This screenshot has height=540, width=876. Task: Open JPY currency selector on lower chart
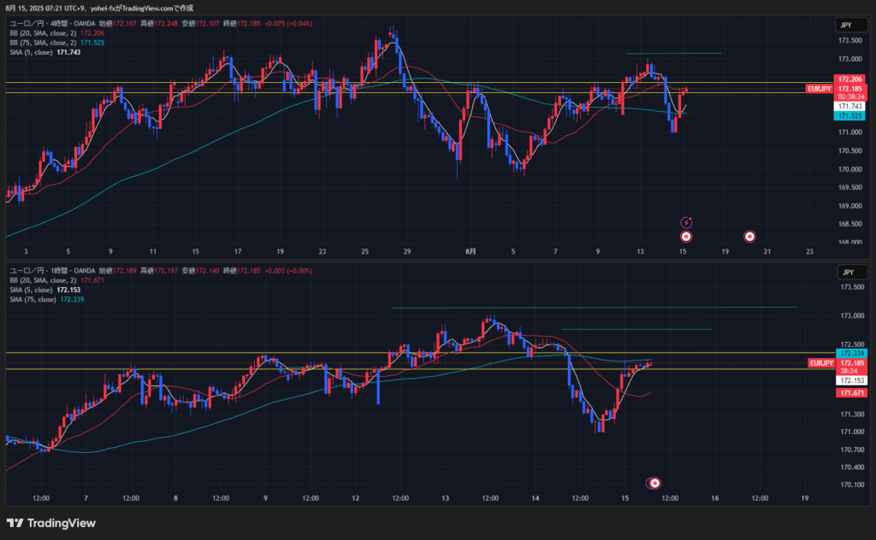[848, 273]
